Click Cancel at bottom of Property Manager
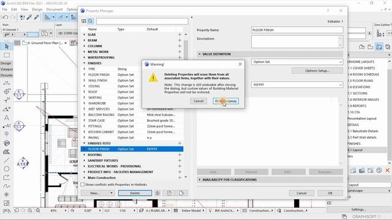392x220 pixels. [x=301, y=193]
